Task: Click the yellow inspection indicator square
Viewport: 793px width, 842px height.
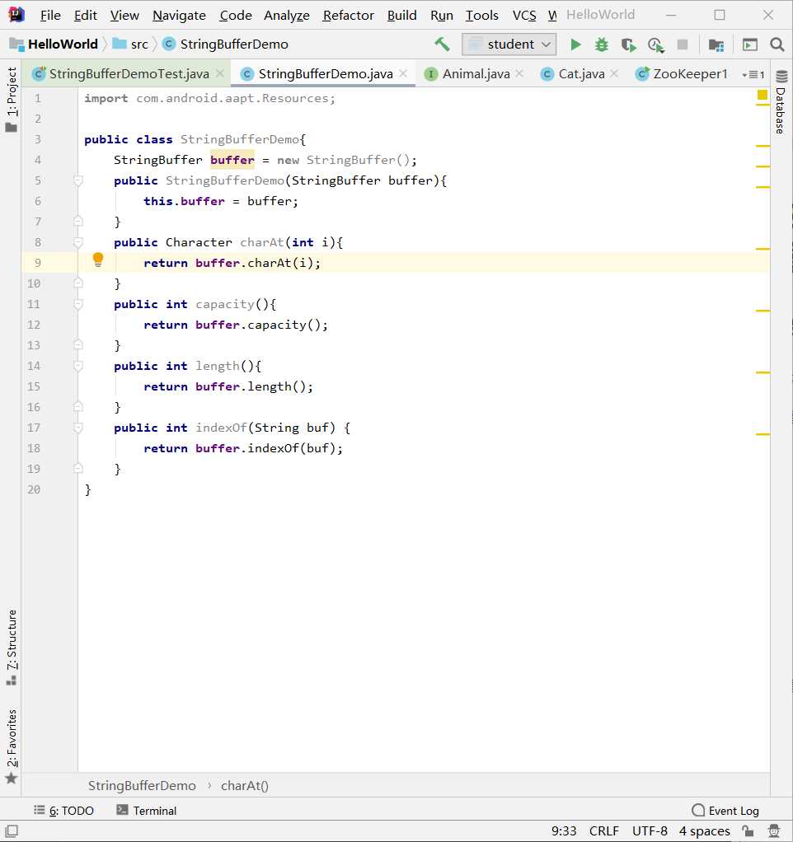Action: (762, 95)
